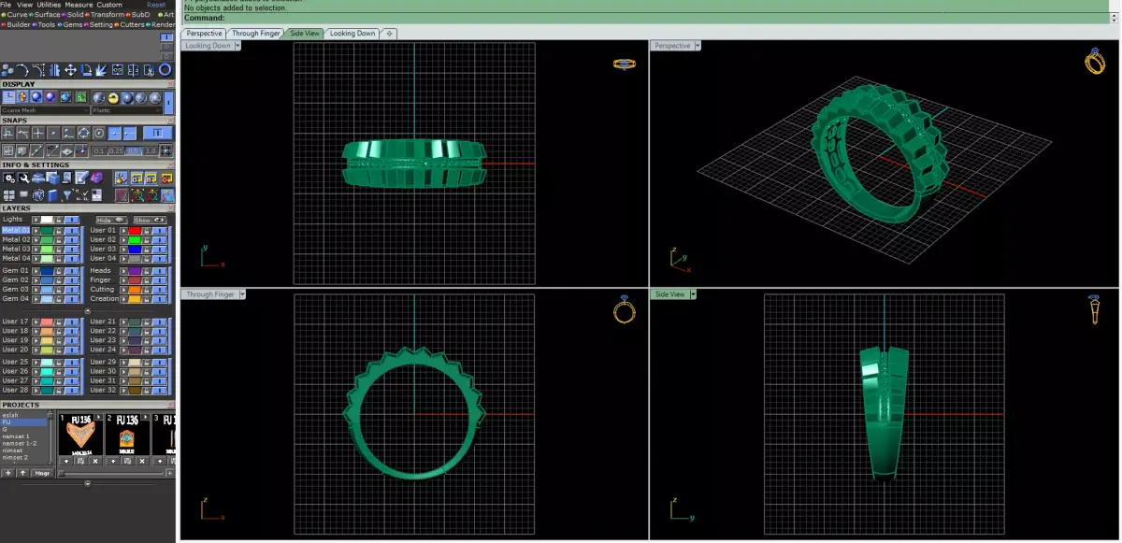Open the Side View viewport label dropdown arrow
Viewport: 1122px width, 543px height.
tap(694, 293)
